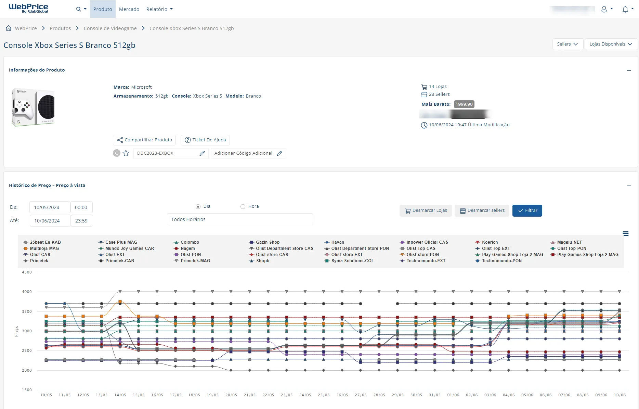Click the home icon in breadcrumb
This screenshot has height=409, width=639.
point(9,28)
